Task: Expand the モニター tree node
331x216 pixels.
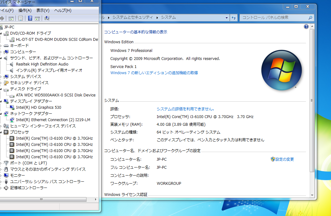Action: pyautogui.click(x=1, y=176)
